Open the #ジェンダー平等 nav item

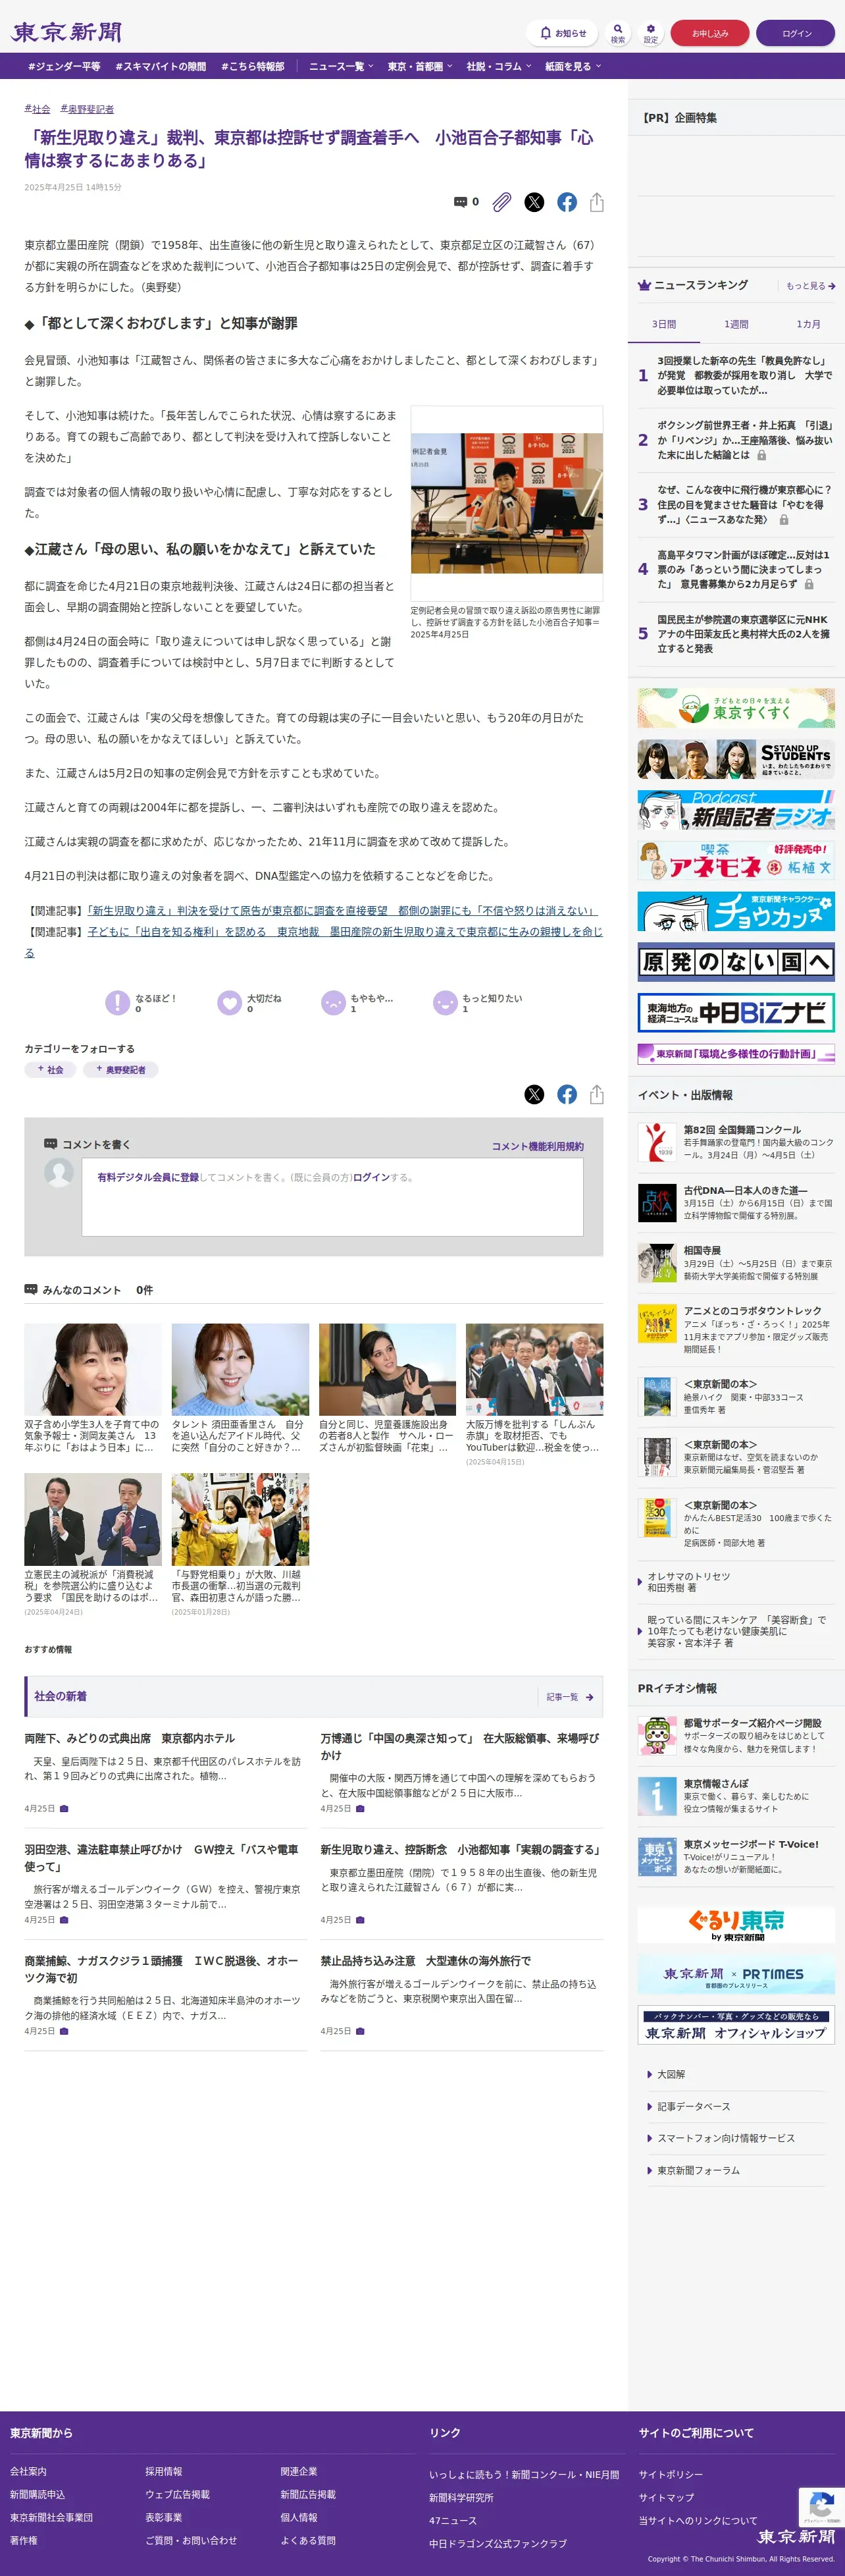click(x=64, y=66)
